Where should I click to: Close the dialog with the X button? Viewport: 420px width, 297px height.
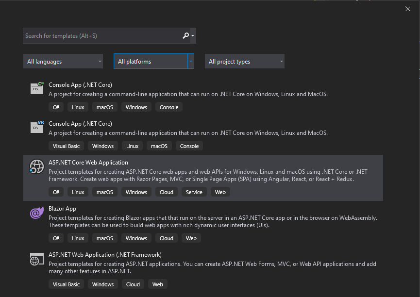click(408, 9)
